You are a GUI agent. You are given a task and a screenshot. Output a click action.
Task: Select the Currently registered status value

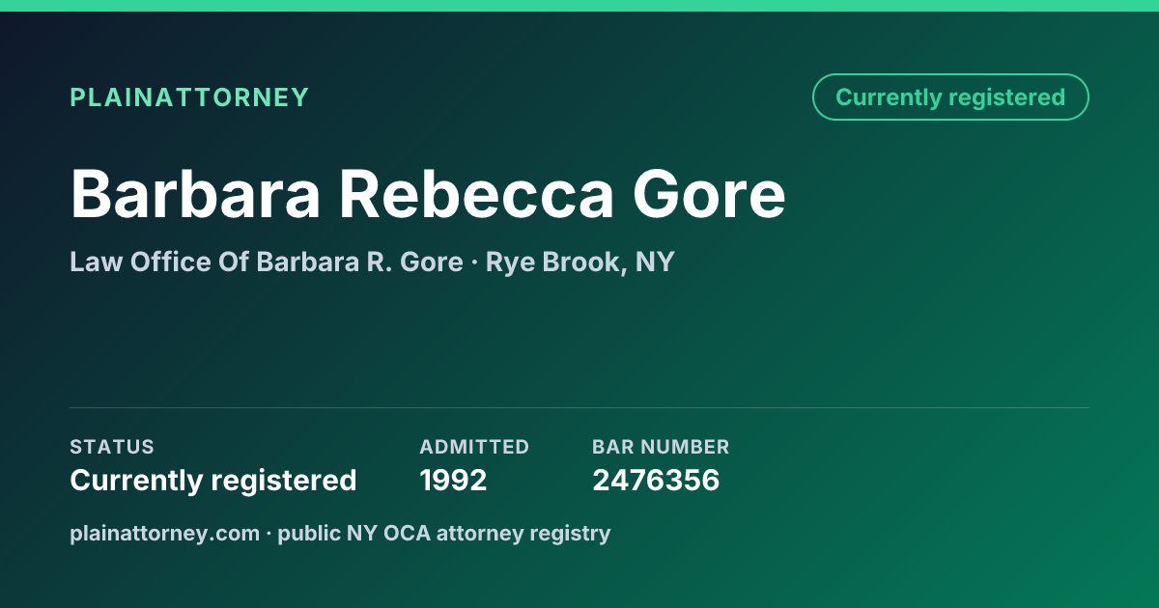coord(213,480)
